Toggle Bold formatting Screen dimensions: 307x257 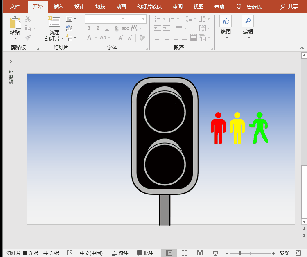coord(89,28)
